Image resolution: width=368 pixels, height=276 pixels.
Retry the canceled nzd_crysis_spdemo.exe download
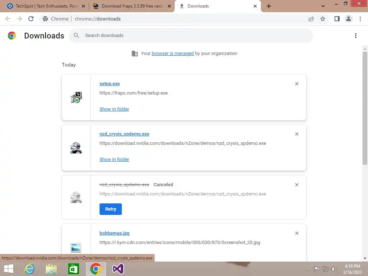pos(111,209)
